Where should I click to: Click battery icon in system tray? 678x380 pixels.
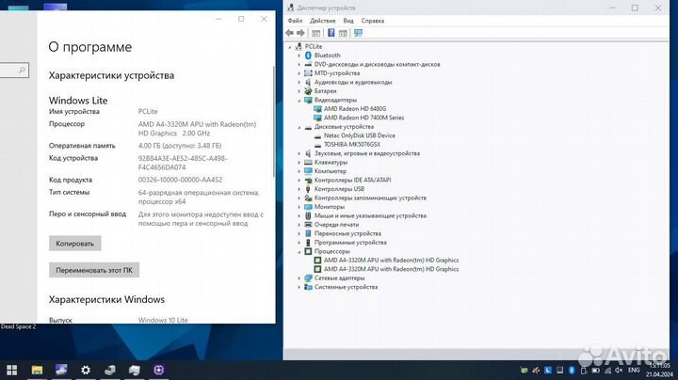click(x=595, y=370)
